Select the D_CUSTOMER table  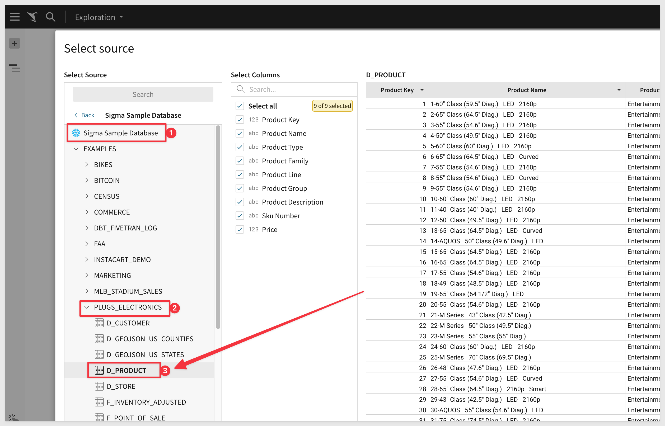[x=128, y=323]
